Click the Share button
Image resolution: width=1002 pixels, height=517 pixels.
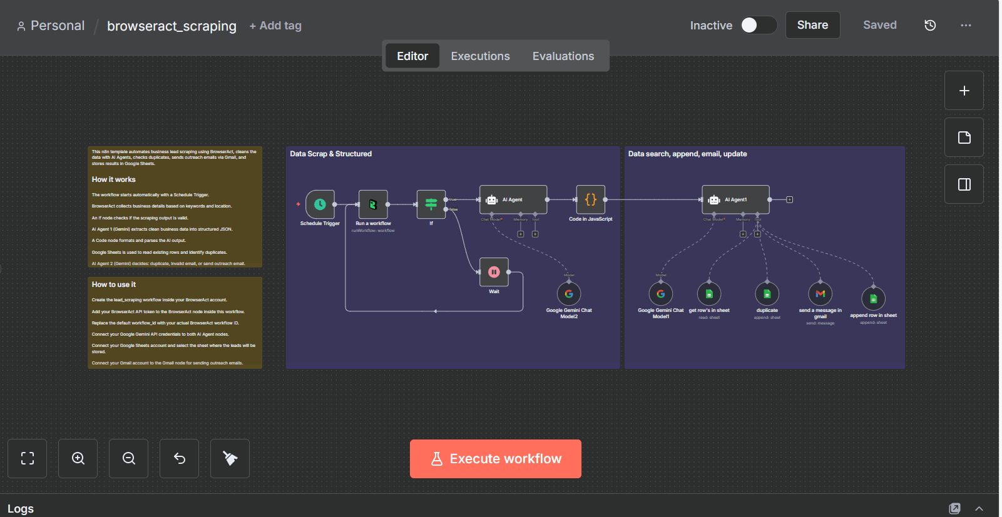(812, 25)
